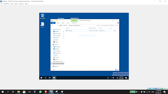Click the New folder icon in the Explorer title bar
Viewport: 168px width, 94px height.
tap(57, 21)
